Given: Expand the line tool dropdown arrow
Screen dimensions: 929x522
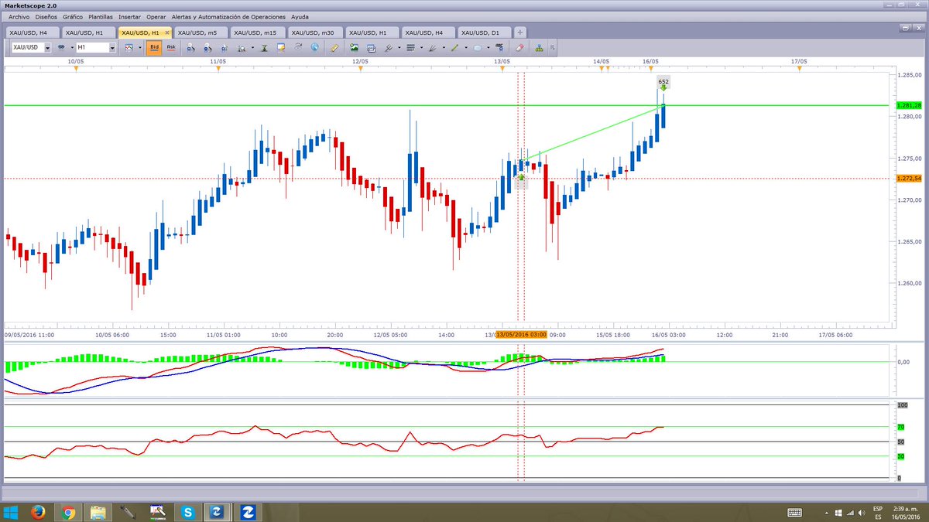Looking at the screenshot, I should [465, 47].
